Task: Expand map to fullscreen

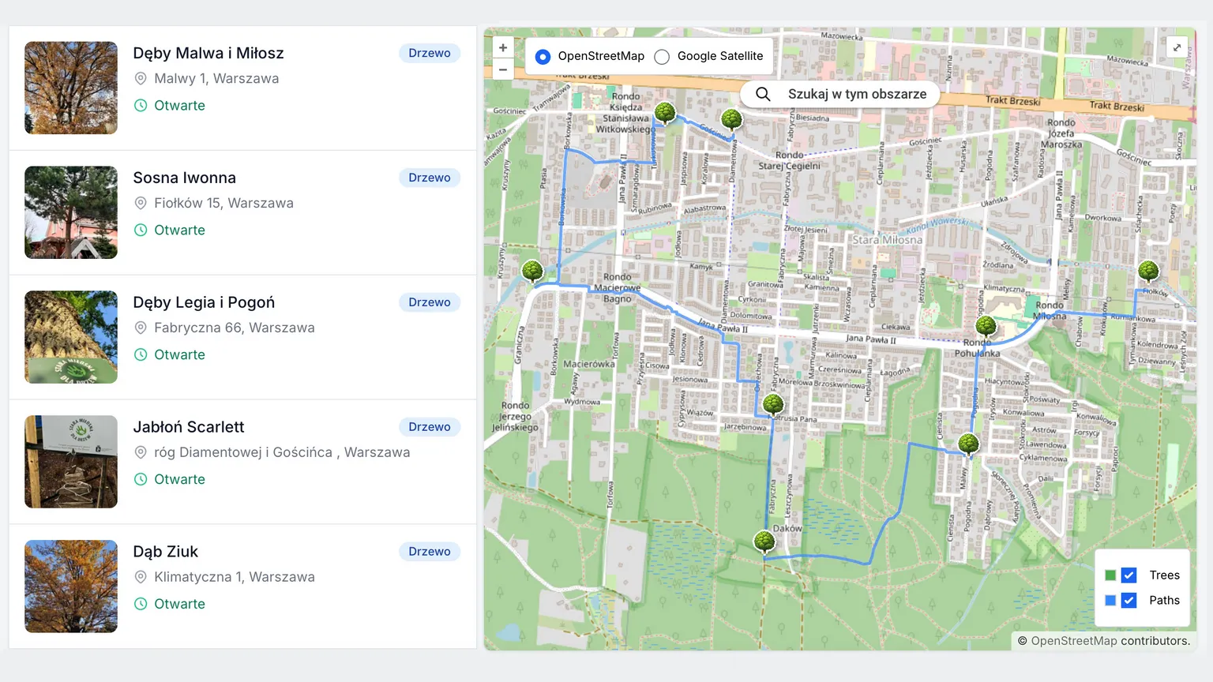Action: click(1177, 47)
